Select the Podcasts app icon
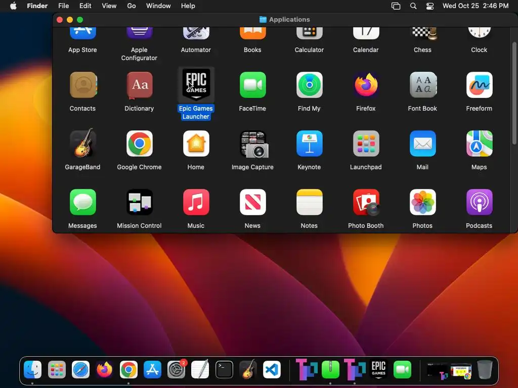This screenshot has height=388, width=518. point(480,202)
